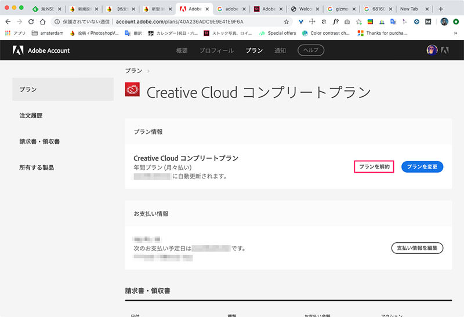Click the green update icon in toolbar
The height and width of the screenshot is (317, 464).
coord(456,21)
